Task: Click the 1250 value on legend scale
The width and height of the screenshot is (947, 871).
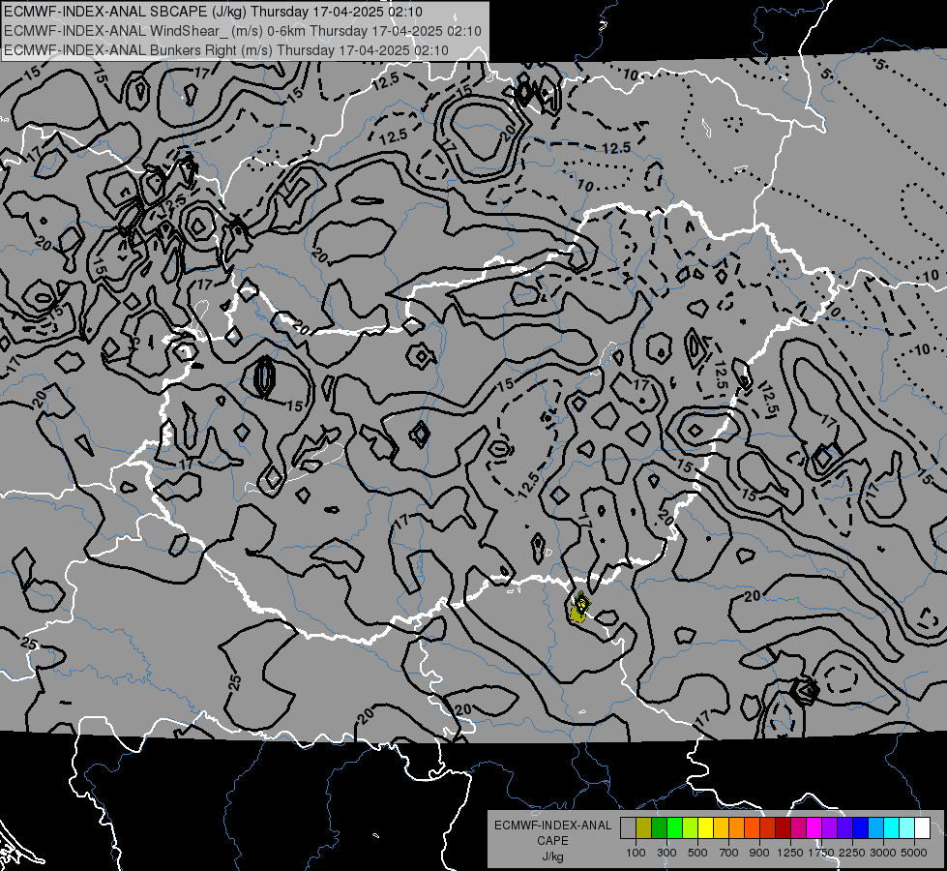Action: point(790,853)
